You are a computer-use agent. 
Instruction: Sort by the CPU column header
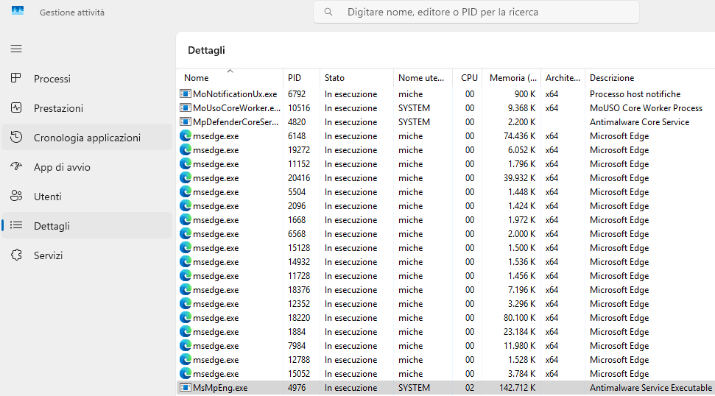pyautogui.click(x=468, y=77)
